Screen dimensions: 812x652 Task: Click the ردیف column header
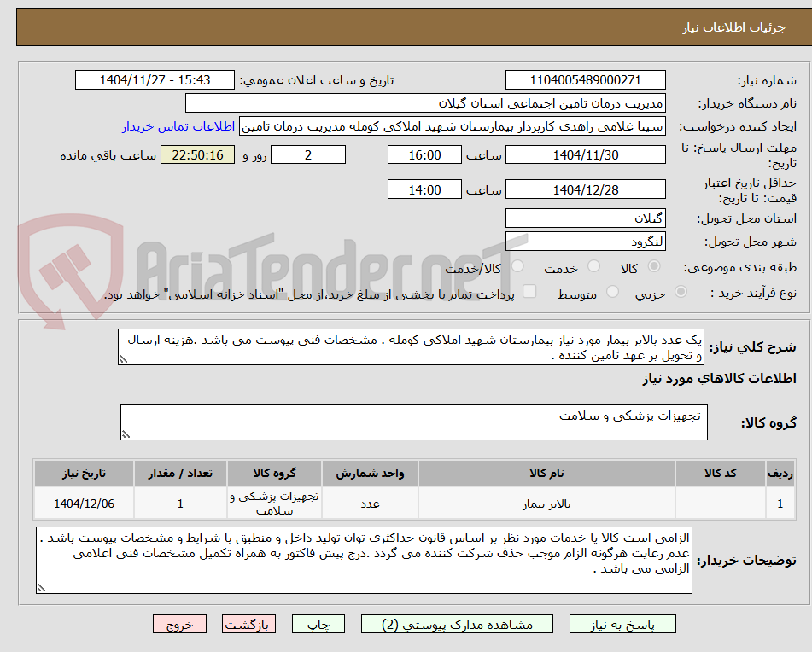[780, 474]
